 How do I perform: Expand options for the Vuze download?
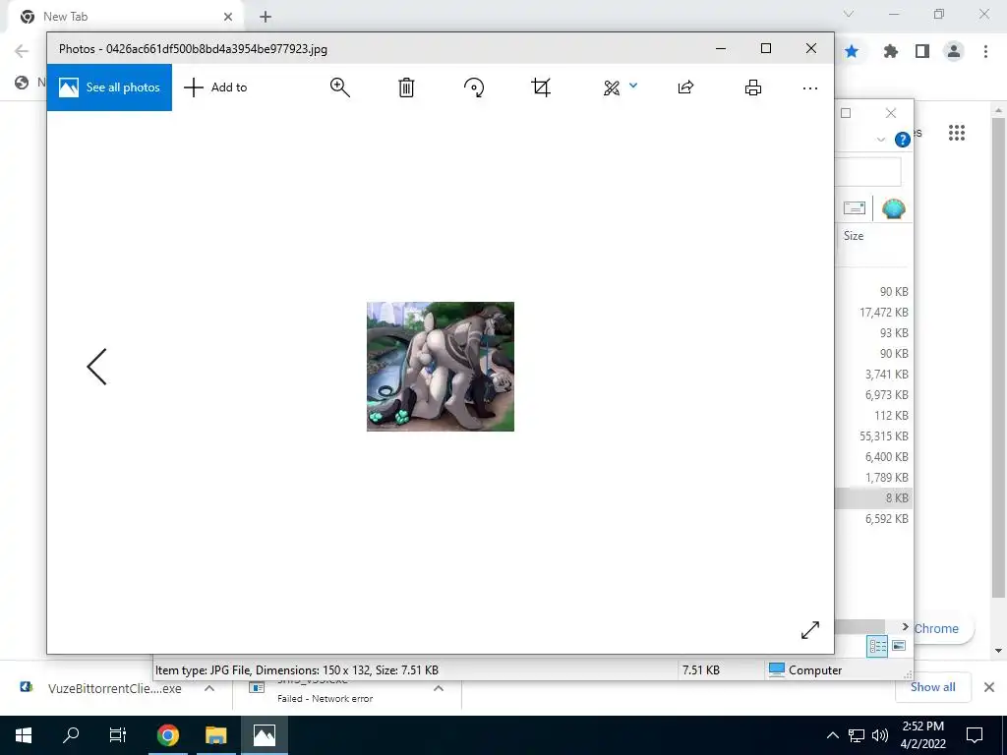click(x=209, y=688)
